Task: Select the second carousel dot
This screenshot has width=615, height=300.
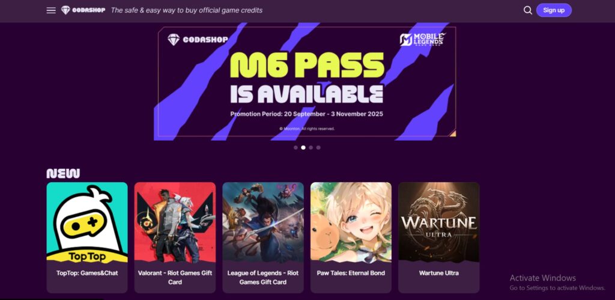Action: pyautogui.click(x=303, y=148)
